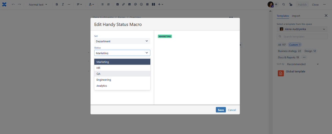Image resolution: width=332 pixels, height=134 pixels.
Task: Click the user avatar in toolbar
Action: [270, 4]
